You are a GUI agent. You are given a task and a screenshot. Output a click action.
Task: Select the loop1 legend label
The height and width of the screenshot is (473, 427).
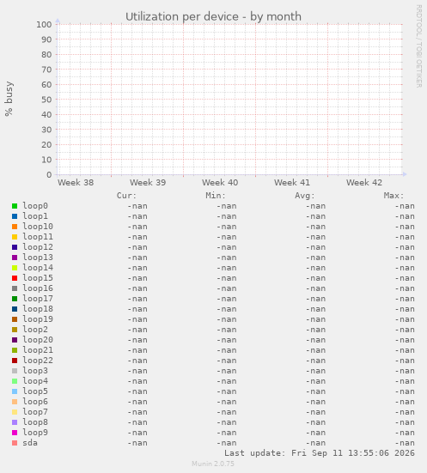(35, 216)
